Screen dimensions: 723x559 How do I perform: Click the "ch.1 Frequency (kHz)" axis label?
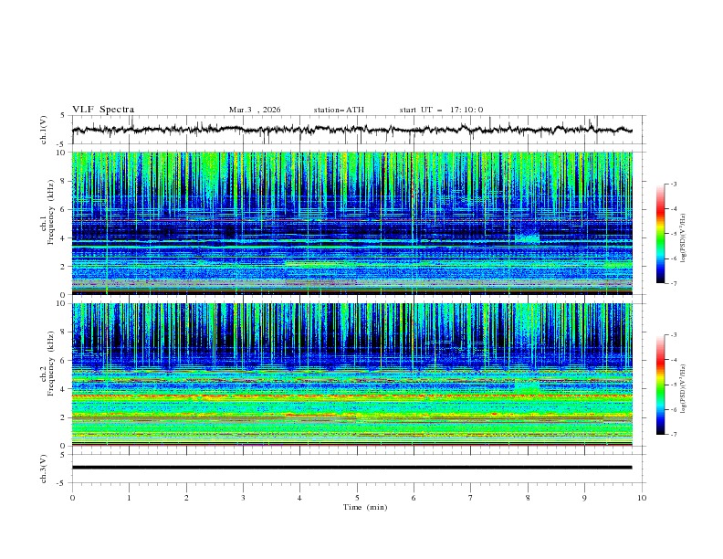(47, 212)
